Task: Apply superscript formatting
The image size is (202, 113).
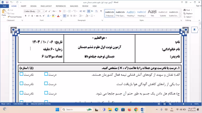Action: 44,16
